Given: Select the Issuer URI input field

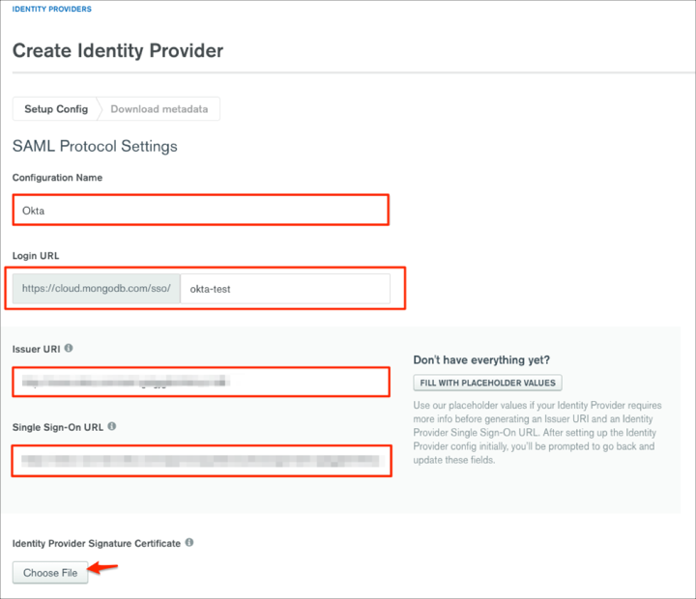Looking at the screenshot, I should coord(201,383).
